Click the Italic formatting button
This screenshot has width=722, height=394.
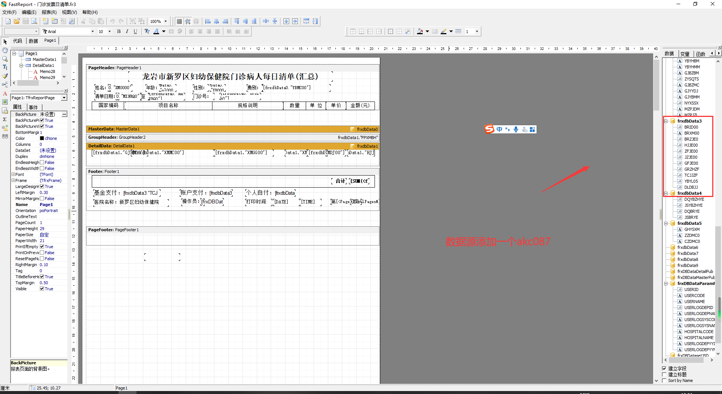[x=127, y=32]
